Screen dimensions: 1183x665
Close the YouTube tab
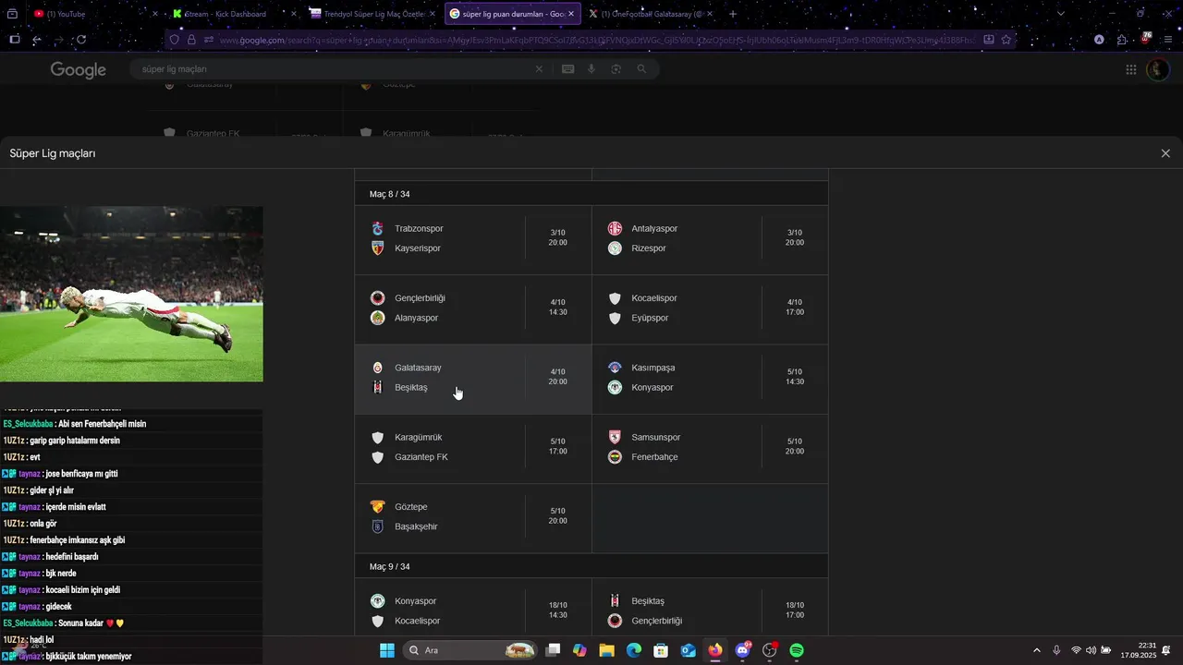point(155,14)
